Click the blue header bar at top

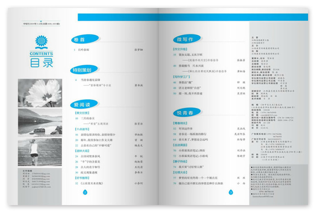193,17
